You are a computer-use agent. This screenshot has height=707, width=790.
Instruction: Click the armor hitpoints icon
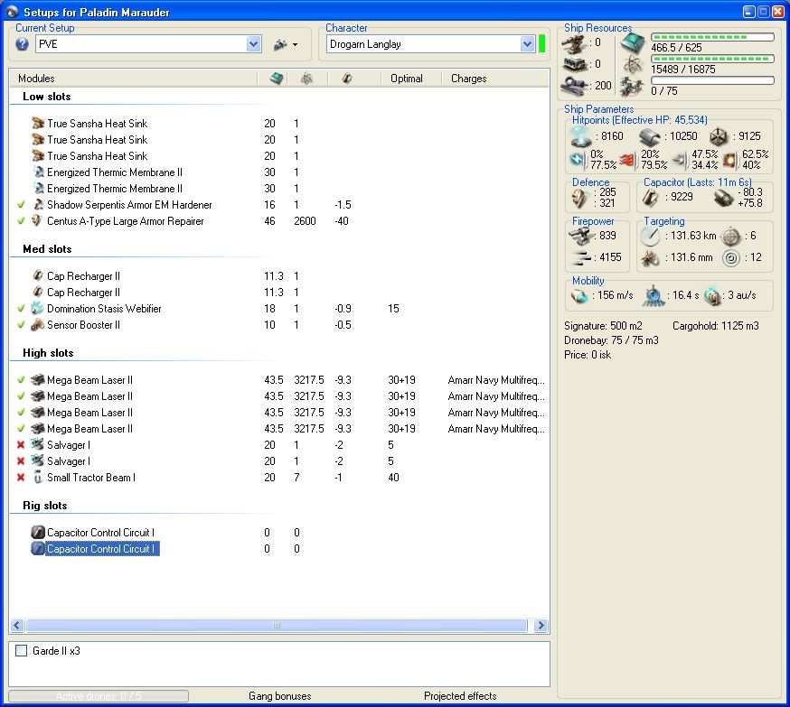pos(651,136)
